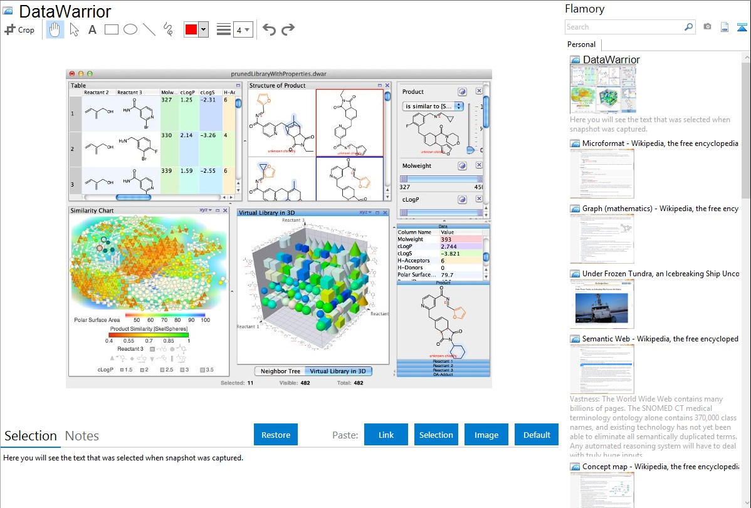This screenshot has height=508, width=751.
Task: Open the Under Frozen Tundra snapshot title
Action: pos(661,274)
